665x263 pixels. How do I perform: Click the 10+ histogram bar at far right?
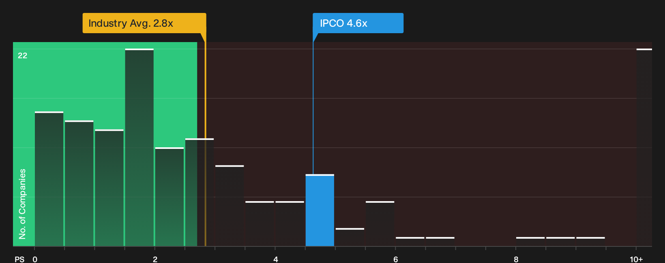tap(644, 147)
